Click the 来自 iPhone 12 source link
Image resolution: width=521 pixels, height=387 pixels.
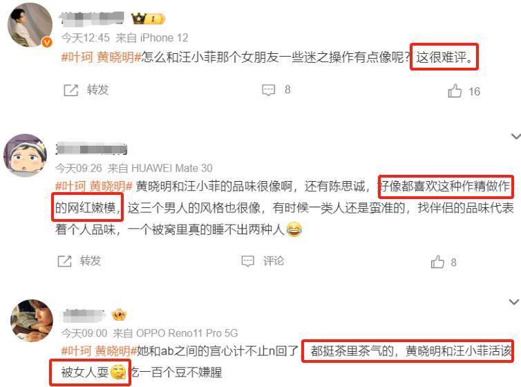pyautogui.click(x=152, y=38)
